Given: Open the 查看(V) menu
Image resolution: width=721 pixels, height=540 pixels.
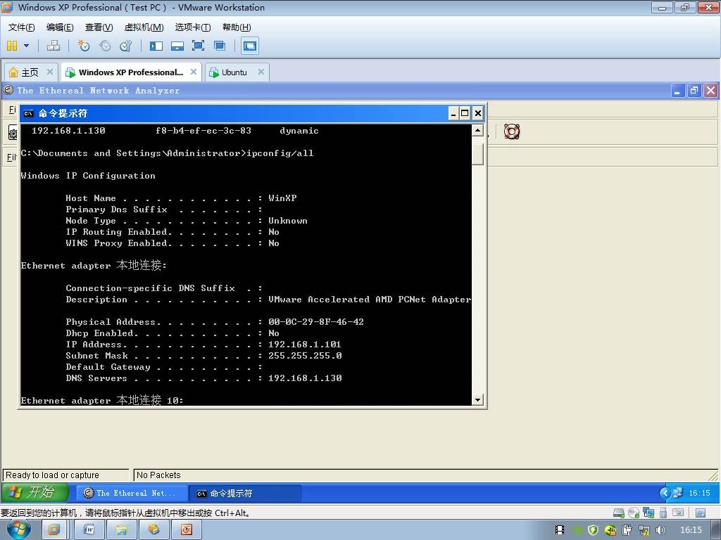Looking at the screenshot, I should coord(99,27).
